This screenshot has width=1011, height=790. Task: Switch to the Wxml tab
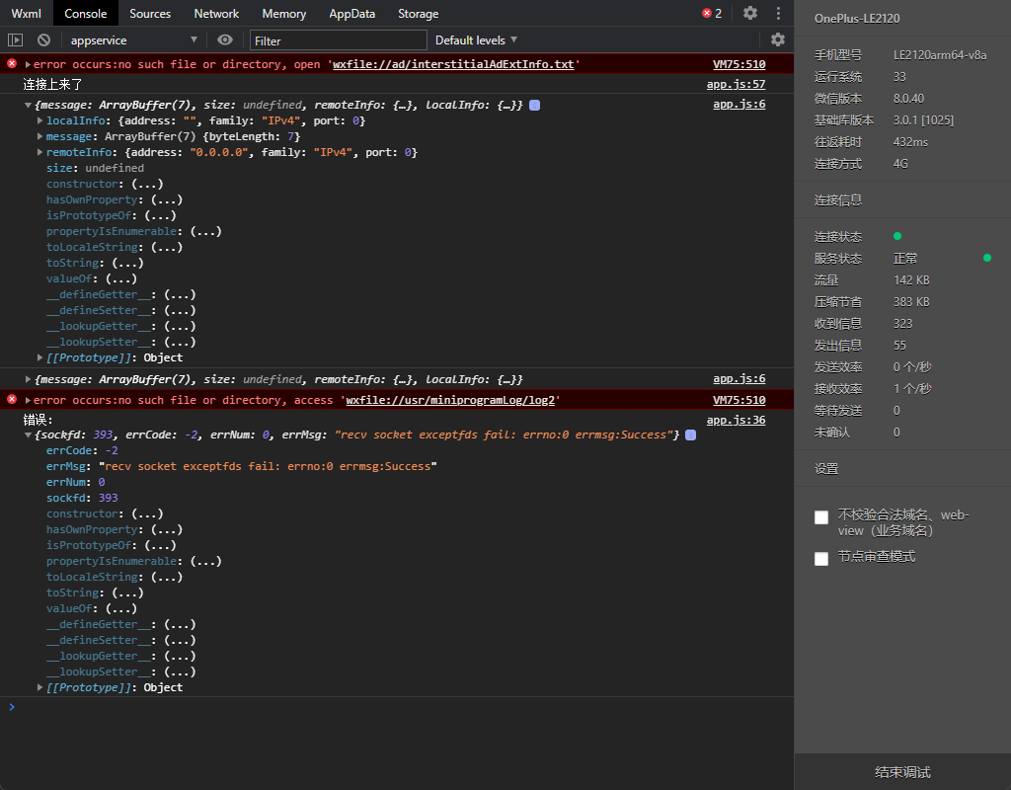pos(26,14)
